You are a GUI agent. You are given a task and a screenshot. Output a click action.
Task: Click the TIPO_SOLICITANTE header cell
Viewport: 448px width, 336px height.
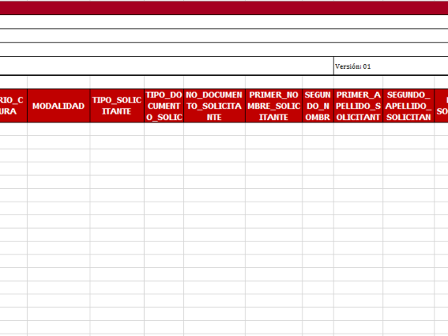click(x=117, y=106)
